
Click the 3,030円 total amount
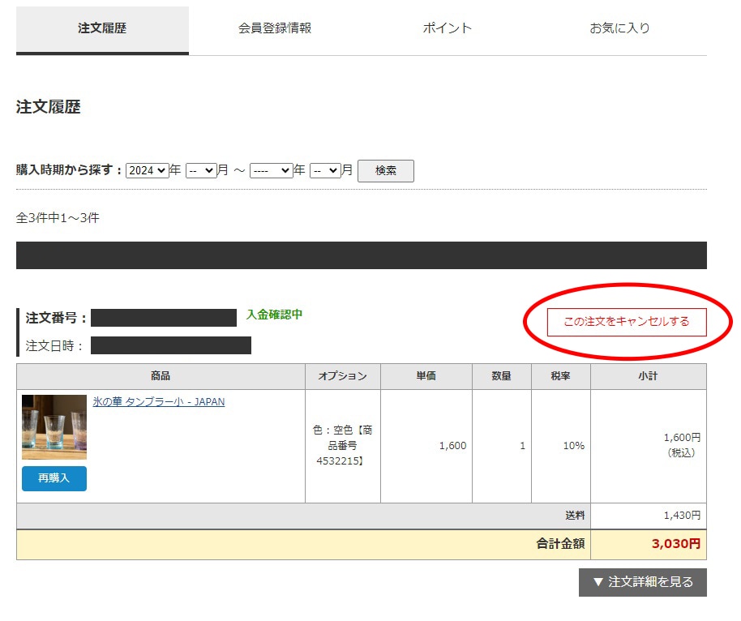click(x=675, y=544)
